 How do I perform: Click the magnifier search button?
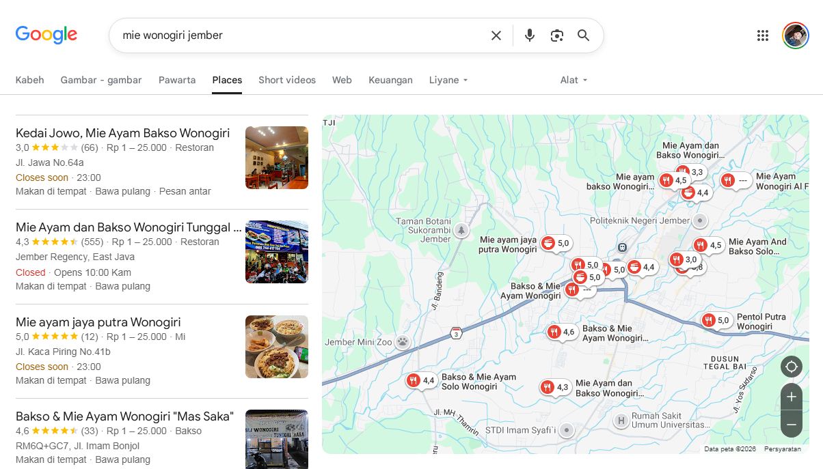coord(583,35)
